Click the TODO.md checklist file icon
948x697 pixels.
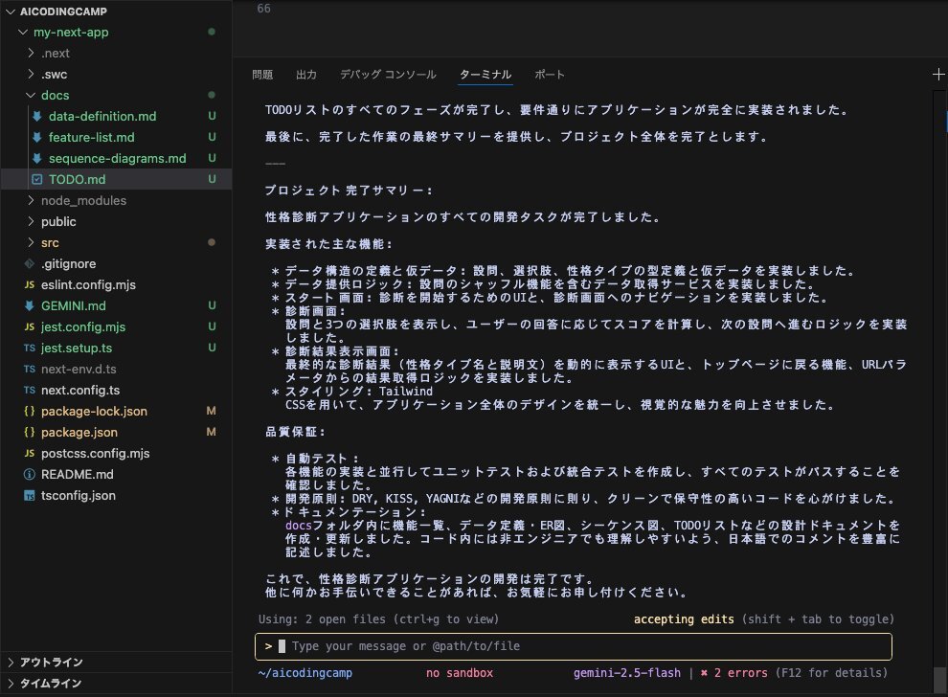pyautogui.click(x=37, y=179)
